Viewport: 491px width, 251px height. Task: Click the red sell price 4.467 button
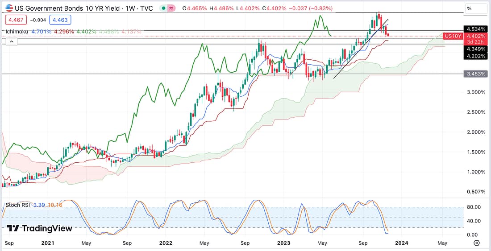pyautogui.click(x=16, y=20)
